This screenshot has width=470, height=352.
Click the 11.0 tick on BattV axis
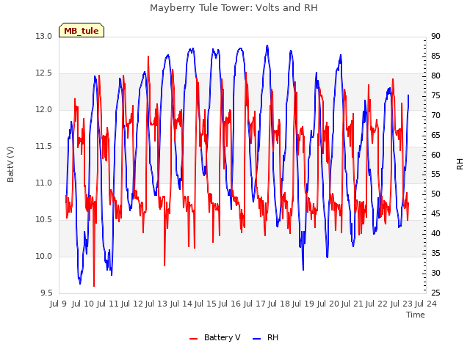[x=44, y=183]
